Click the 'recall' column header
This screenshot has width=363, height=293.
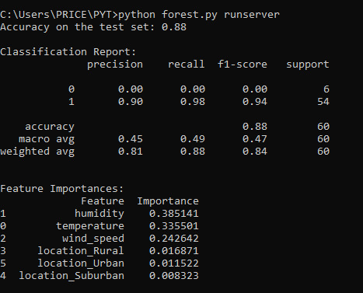pos(187,65)
